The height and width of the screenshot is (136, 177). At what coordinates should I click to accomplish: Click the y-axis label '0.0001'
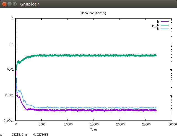pos(9,121)
